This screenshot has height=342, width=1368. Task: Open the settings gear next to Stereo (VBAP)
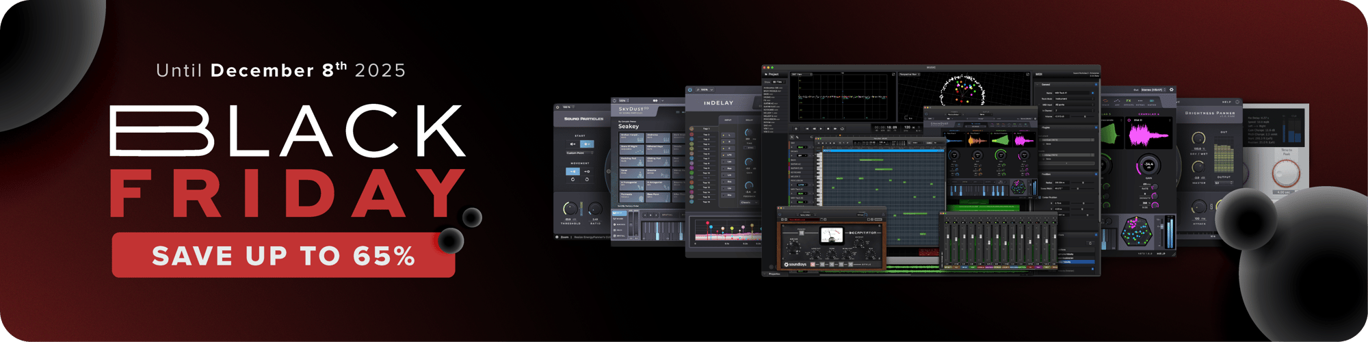[1171, 90]
